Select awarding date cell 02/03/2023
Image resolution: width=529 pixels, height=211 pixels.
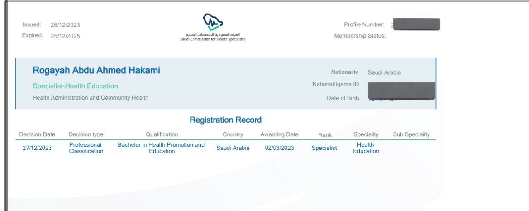(279, 148)
